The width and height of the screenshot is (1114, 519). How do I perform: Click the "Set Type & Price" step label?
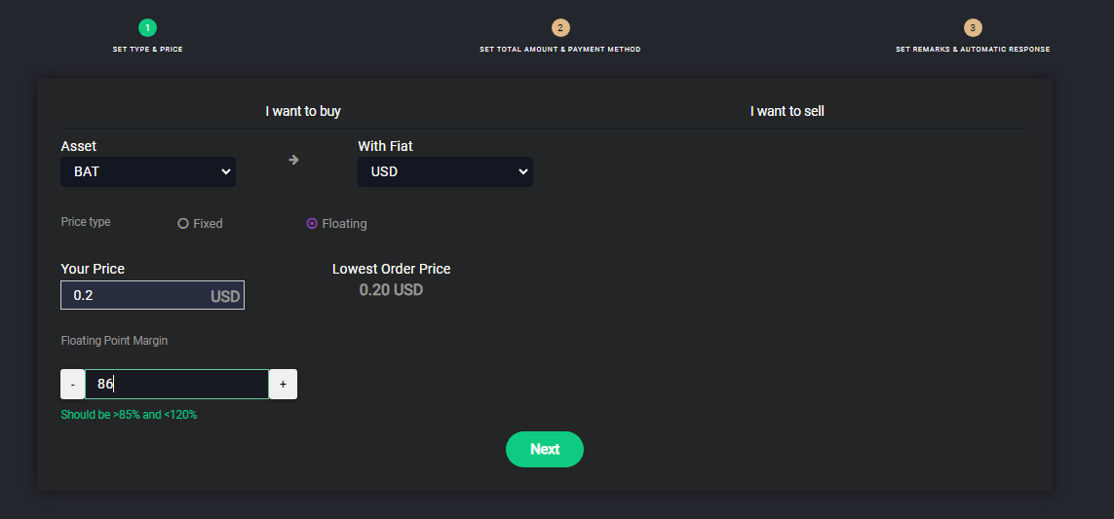point(147,49)
